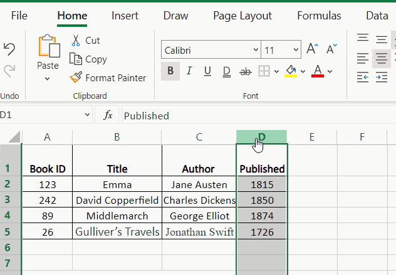Select row 2 header

(11, 184)
